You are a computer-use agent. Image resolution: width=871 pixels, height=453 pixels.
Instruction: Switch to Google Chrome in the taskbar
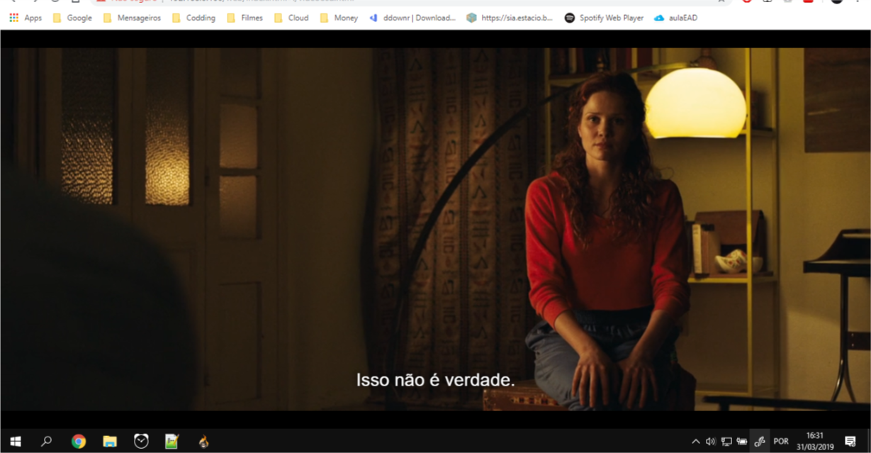point(79,441)
